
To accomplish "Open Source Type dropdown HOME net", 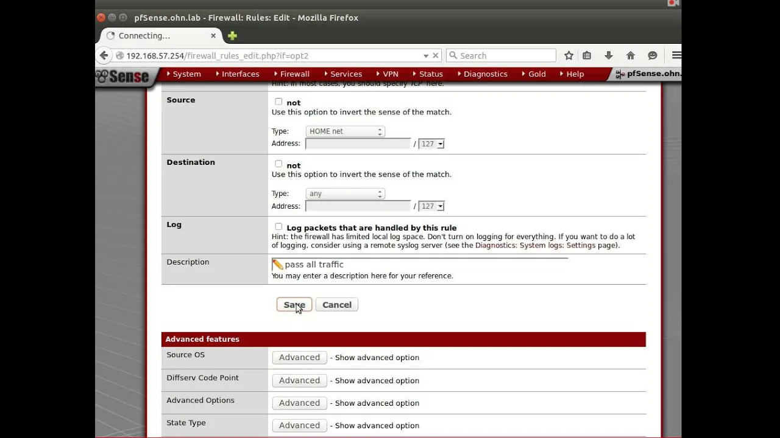I will point(346,131).
